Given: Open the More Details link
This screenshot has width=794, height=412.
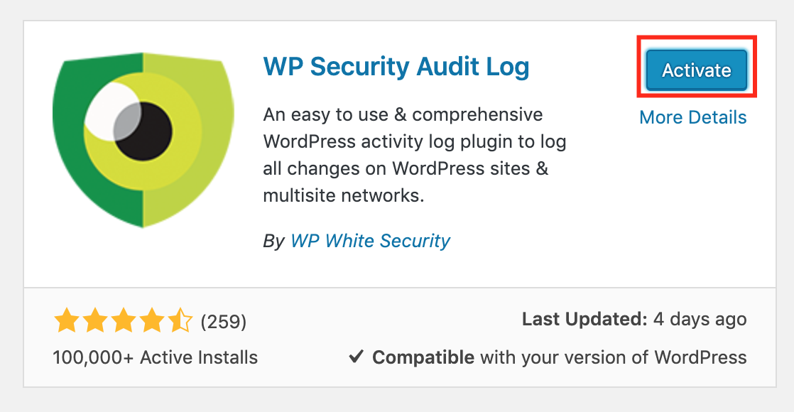Looking at the screenshot, I should click(692, 117).
